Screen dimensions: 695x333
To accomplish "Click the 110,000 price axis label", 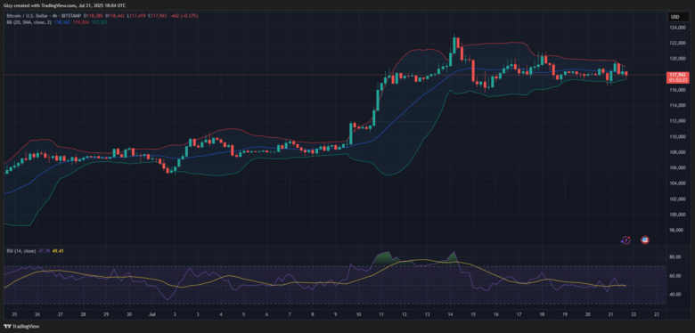I will tap(678, 137).
